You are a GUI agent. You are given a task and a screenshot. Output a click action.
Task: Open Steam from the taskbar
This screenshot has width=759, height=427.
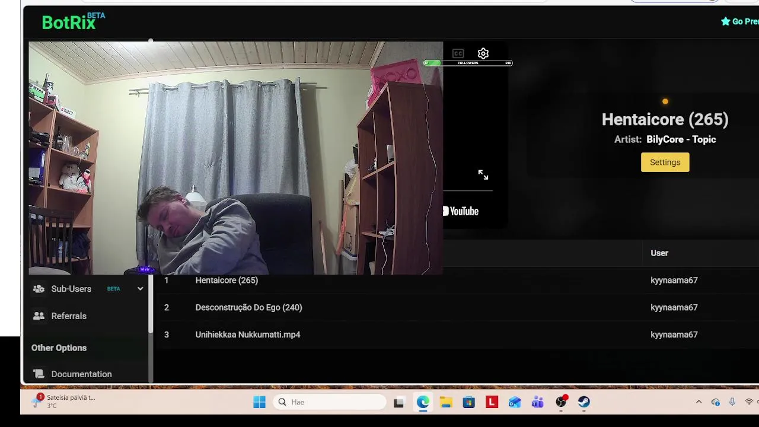pos(584,402)
